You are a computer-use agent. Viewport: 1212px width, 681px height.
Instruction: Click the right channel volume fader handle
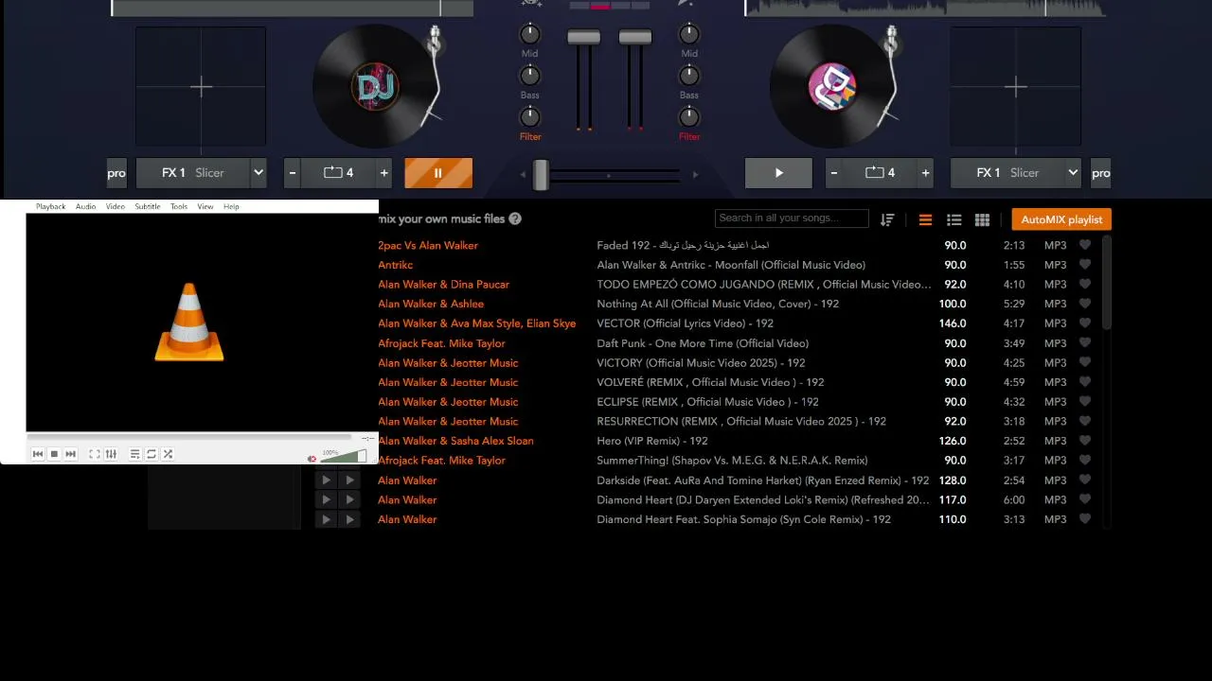(634, 37)
